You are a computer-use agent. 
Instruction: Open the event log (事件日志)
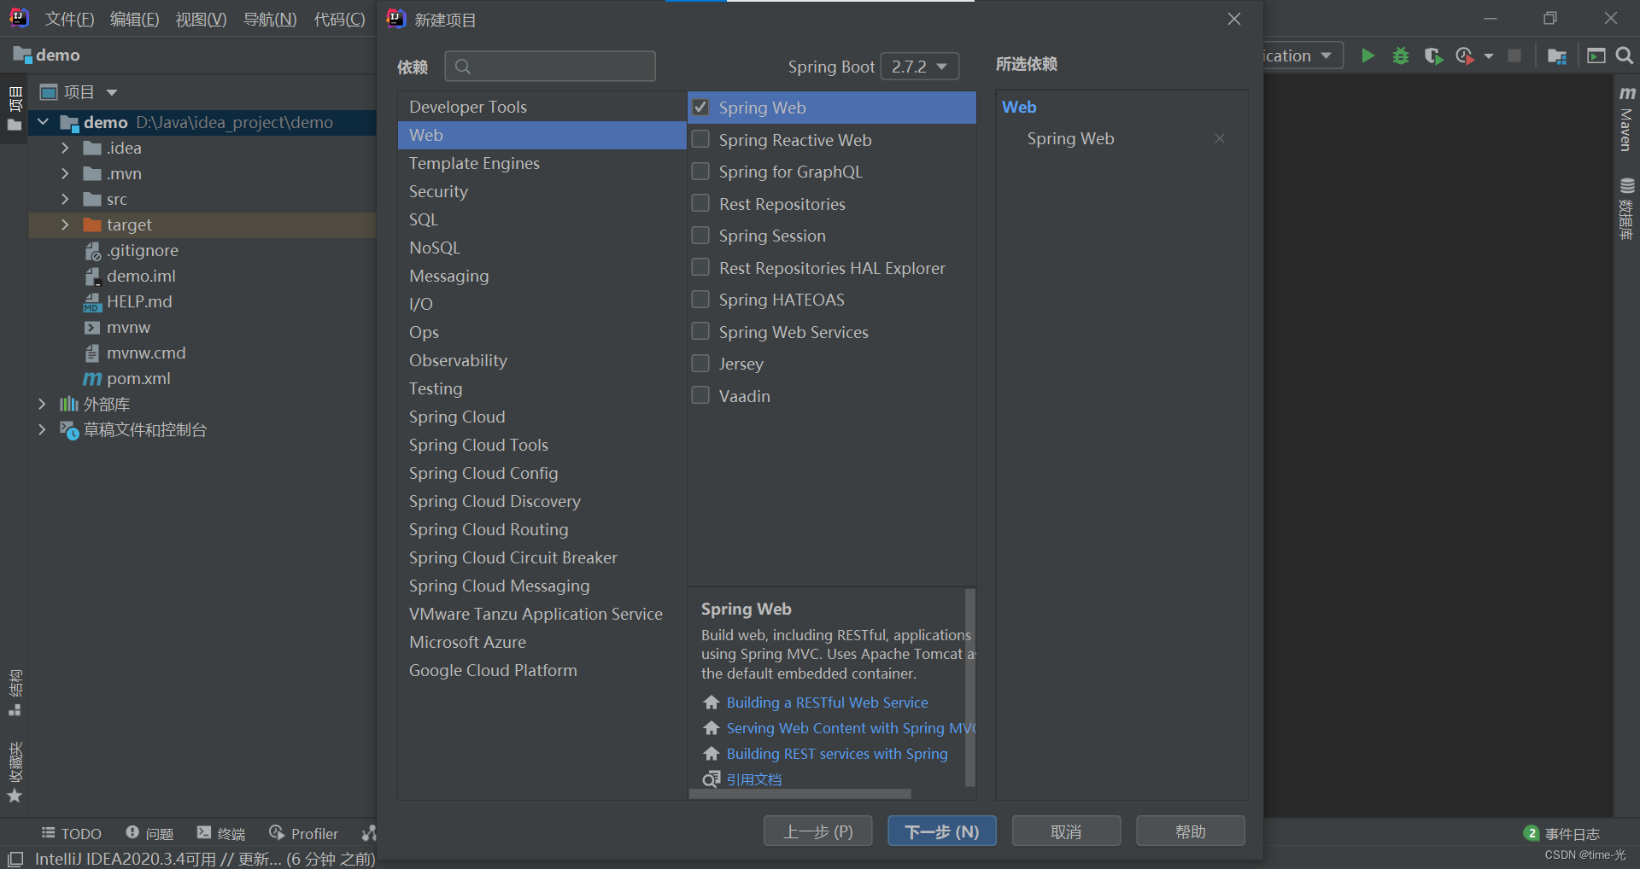[1561, 833]
